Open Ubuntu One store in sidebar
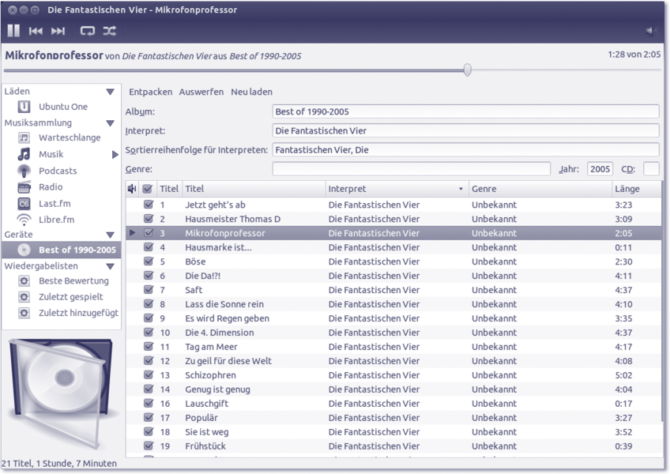This screenshot has width=670, height=474. pos(62,107)
